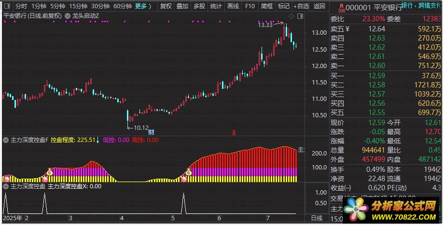Open the 银行、跨境支付 sector link
Image resolution: width=444 pixels, height=225 pixels.
421,5
